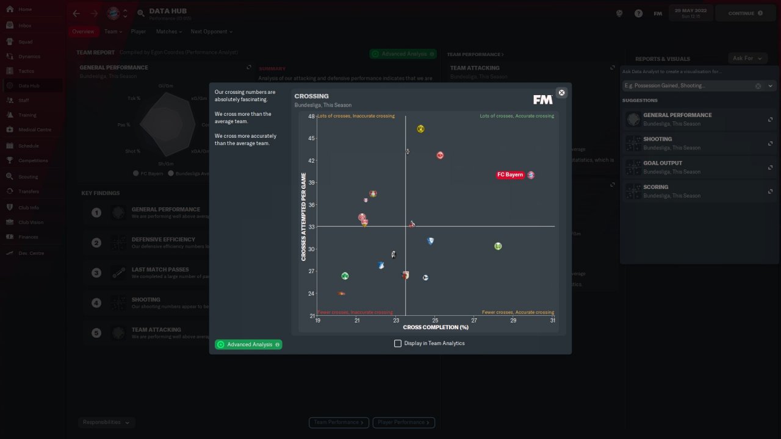Image resolution: width=781 pixels, height=439 pixels.
Task: Open the Responsibilities dropdown
Action: pos(107,422)
